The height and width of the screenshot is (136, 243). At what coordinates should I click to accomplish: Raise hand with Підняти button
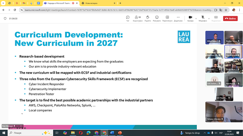(x=148, y=18)
